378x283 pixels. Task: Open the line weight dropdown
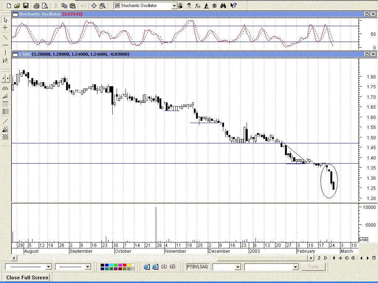(88, 267)
